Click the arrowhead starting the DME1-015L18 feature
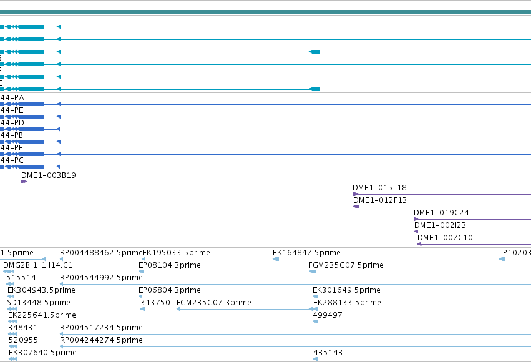The width and height of the screenshot is (531, 362). [x=355, y=194]
